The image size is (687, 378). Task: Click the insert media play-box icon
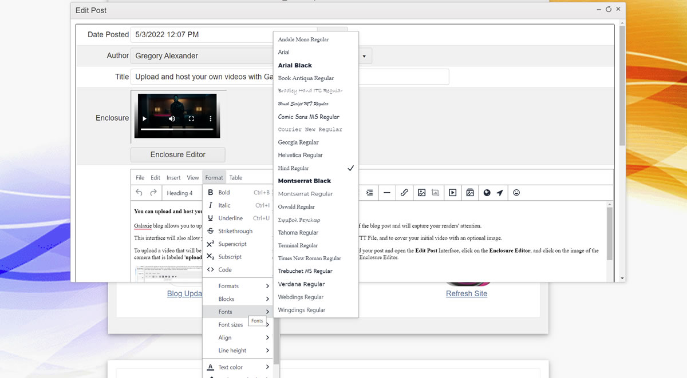[x=453, y=193]
